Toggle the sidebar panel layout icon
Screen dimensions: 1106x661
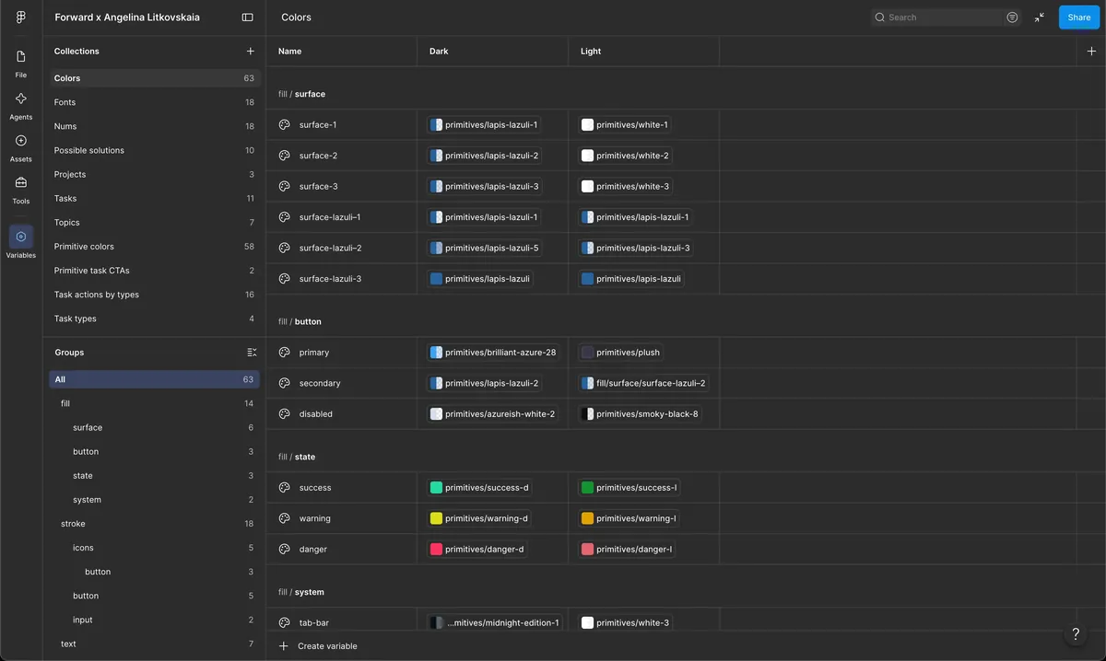click(247, 17)
